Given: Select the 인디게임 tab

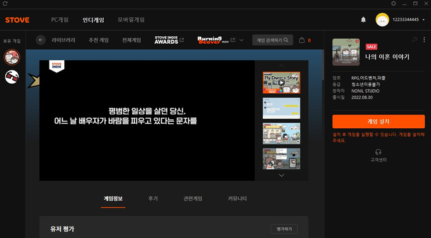Looking at the screenshot, I should 94,20.
